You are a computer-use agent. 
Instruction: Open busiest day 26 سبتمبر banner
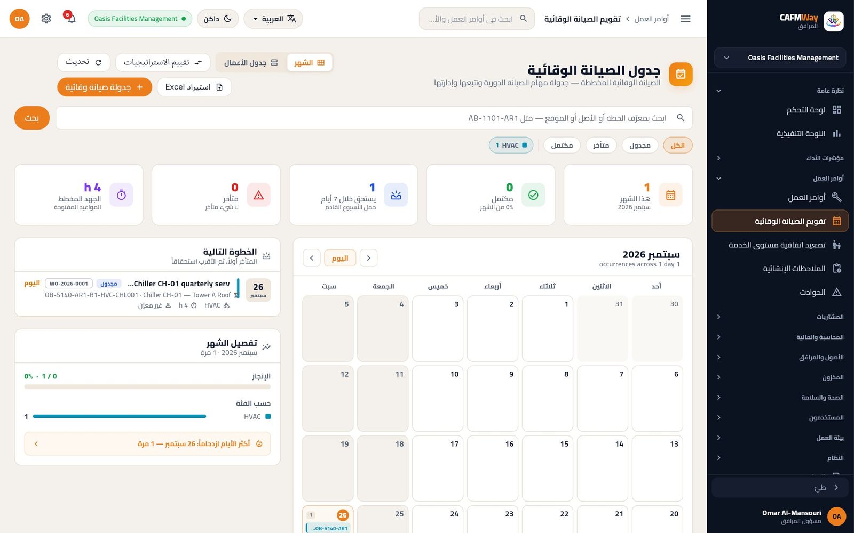(147, 443)
